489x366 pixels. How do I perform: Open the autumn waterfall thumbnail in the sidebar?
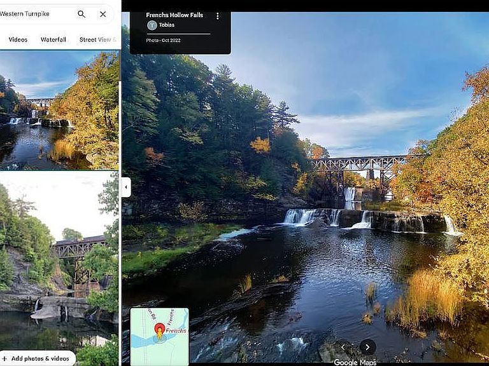click(x=59, y=110)
